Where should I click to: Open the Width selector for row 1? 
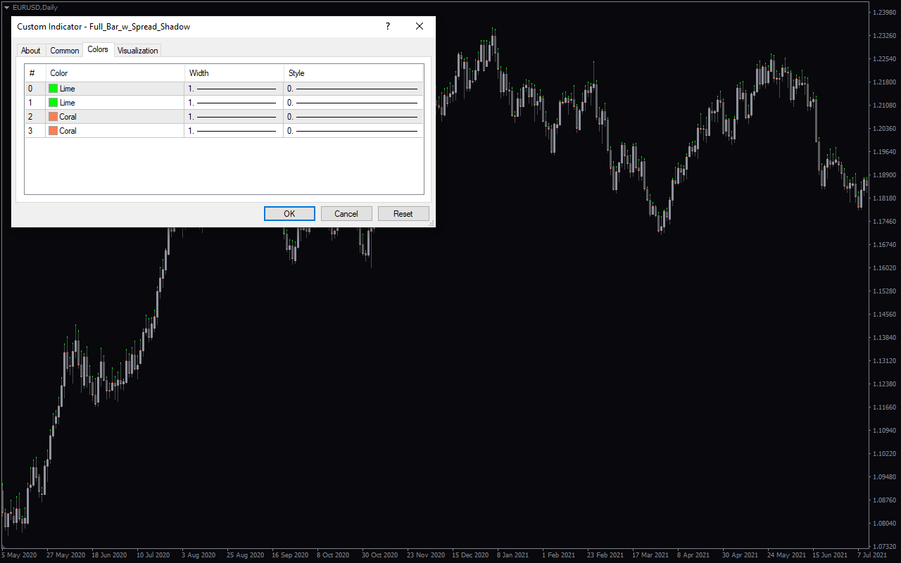coord(234,103)
